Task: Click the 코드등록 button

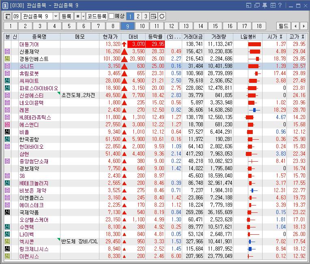Action: click(97, 16)
